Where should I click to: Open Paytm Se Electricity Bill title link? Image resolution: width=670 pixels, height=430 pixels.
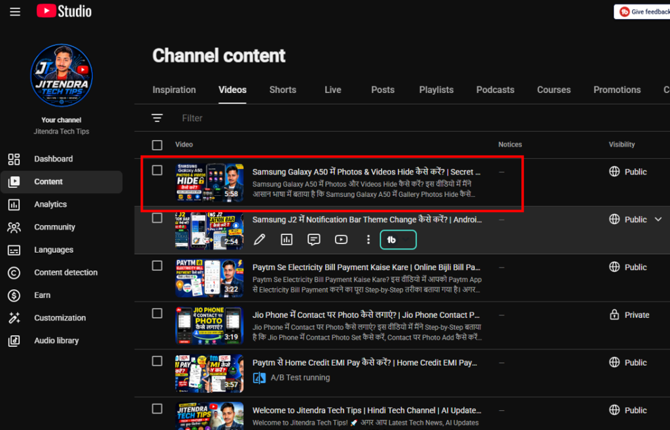[366, 267]
